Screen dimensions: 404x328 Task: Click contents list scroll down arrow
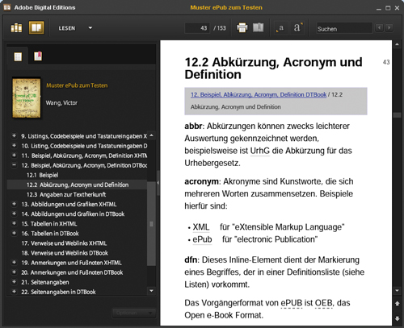click(x=151, y=291)
